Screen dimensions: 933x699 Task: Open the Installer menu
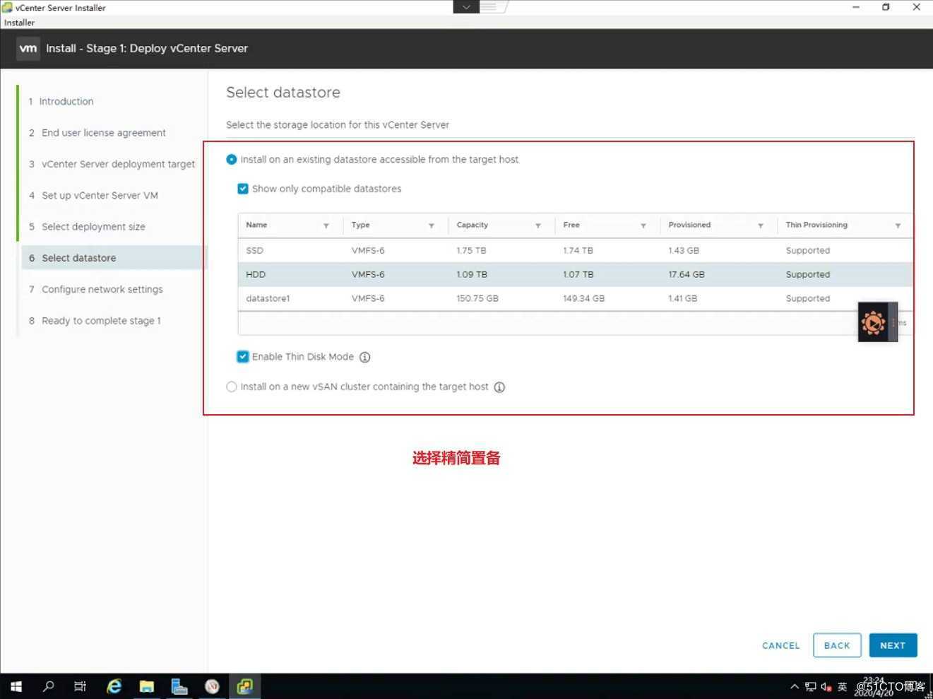tap(19, 23)
